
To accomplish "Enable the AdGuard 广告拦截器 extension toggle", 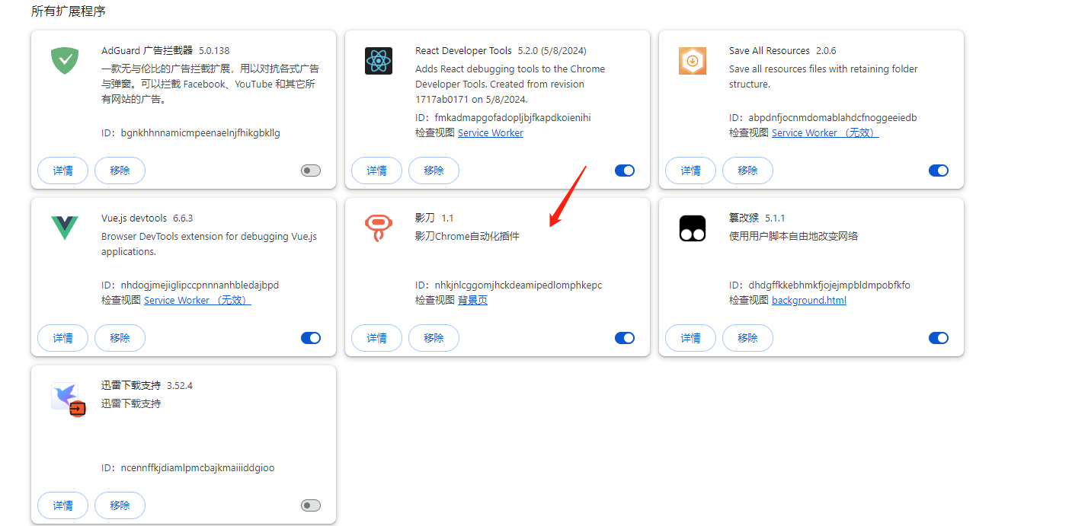I will [311, 171].
